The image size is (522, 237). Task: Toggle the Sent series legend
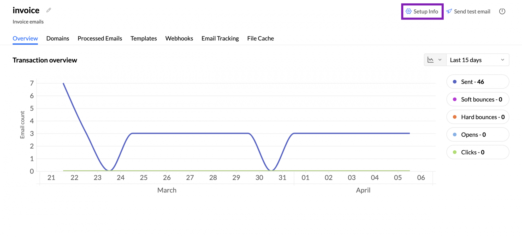pos(478,82)
